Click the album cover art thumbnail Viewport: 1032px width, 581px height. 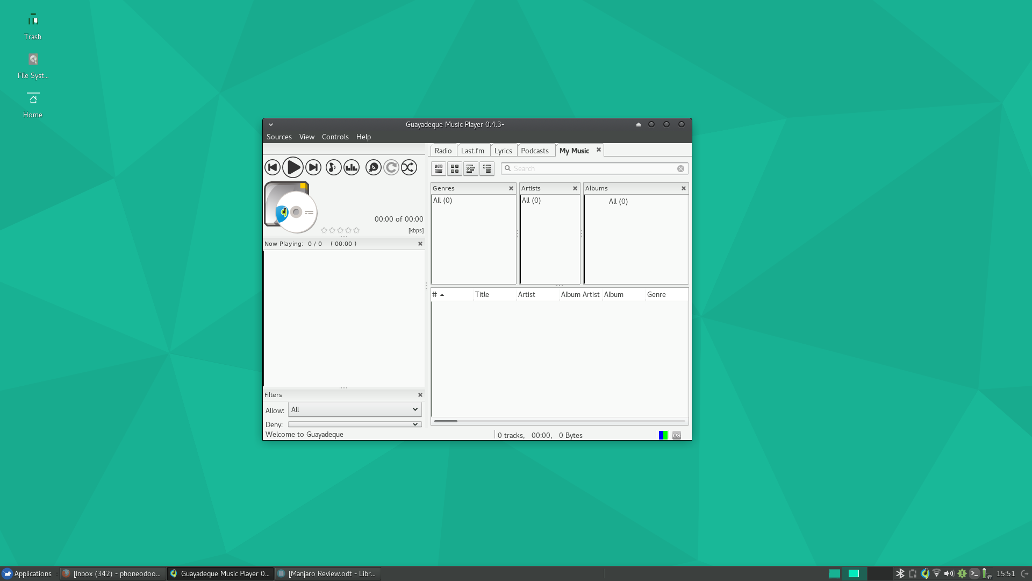290,207
